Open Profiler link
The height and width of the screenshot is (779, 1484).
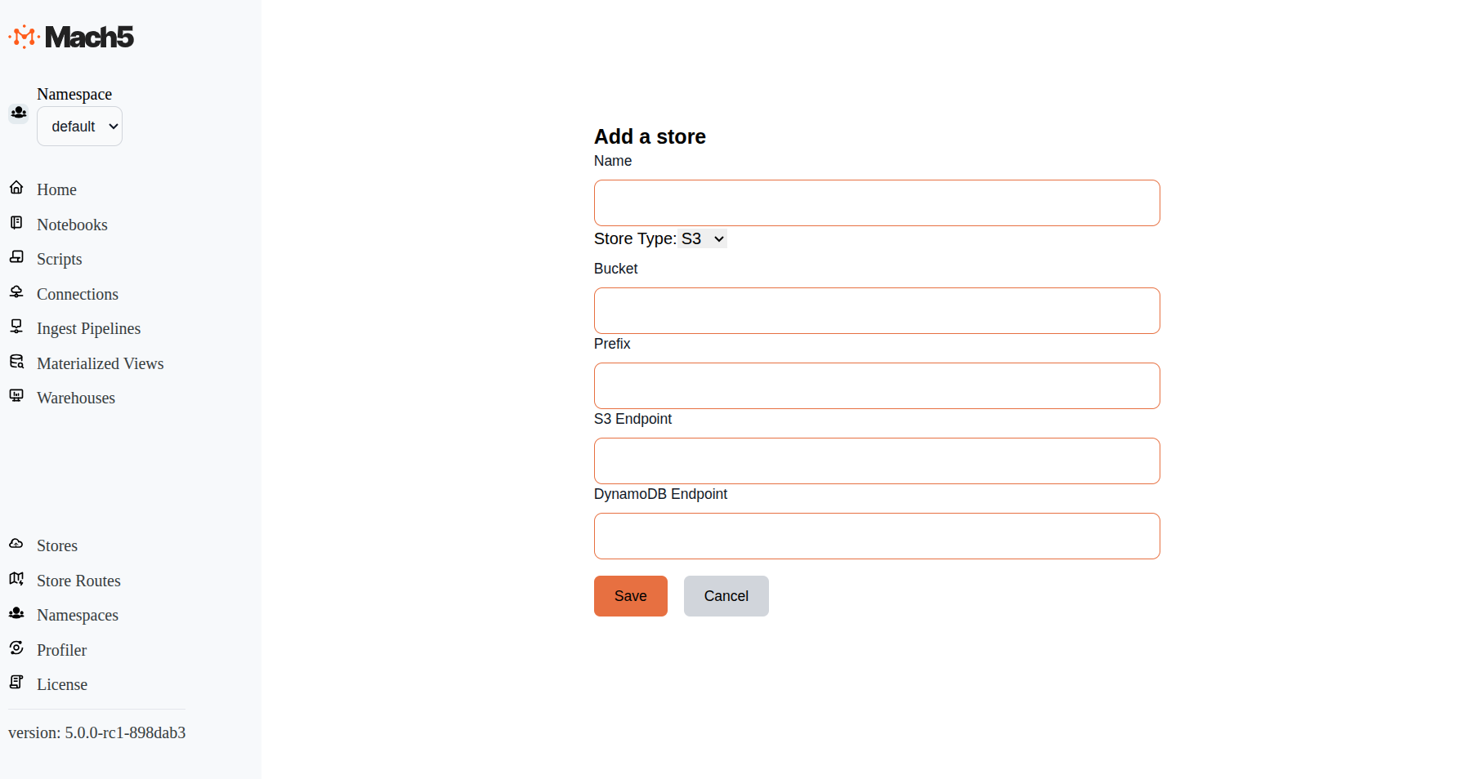tap(61, 650)
